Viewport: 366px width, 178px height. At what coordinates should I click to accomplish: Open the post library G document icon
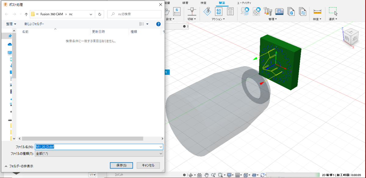pyautogui.click(x=291, y=12)
